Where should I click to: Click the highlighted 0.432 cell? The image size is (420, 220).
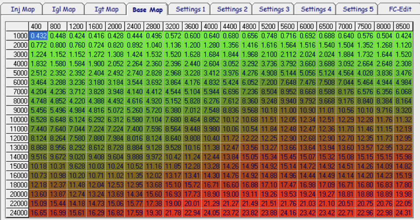tap(38, 36)
